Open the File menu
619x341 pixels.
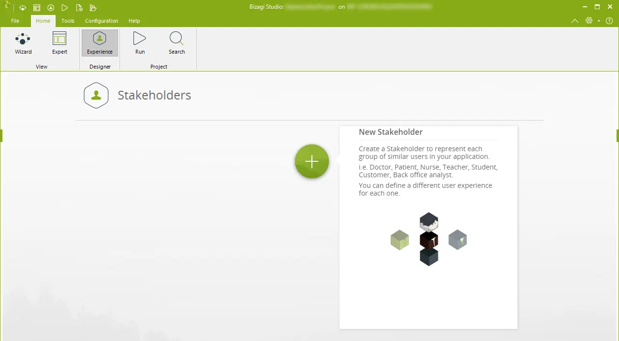point(15,21)
